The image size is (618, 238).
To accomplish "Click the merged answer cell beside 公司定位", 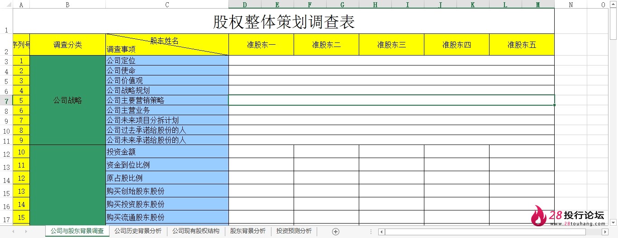I will (x=392, y=61).
